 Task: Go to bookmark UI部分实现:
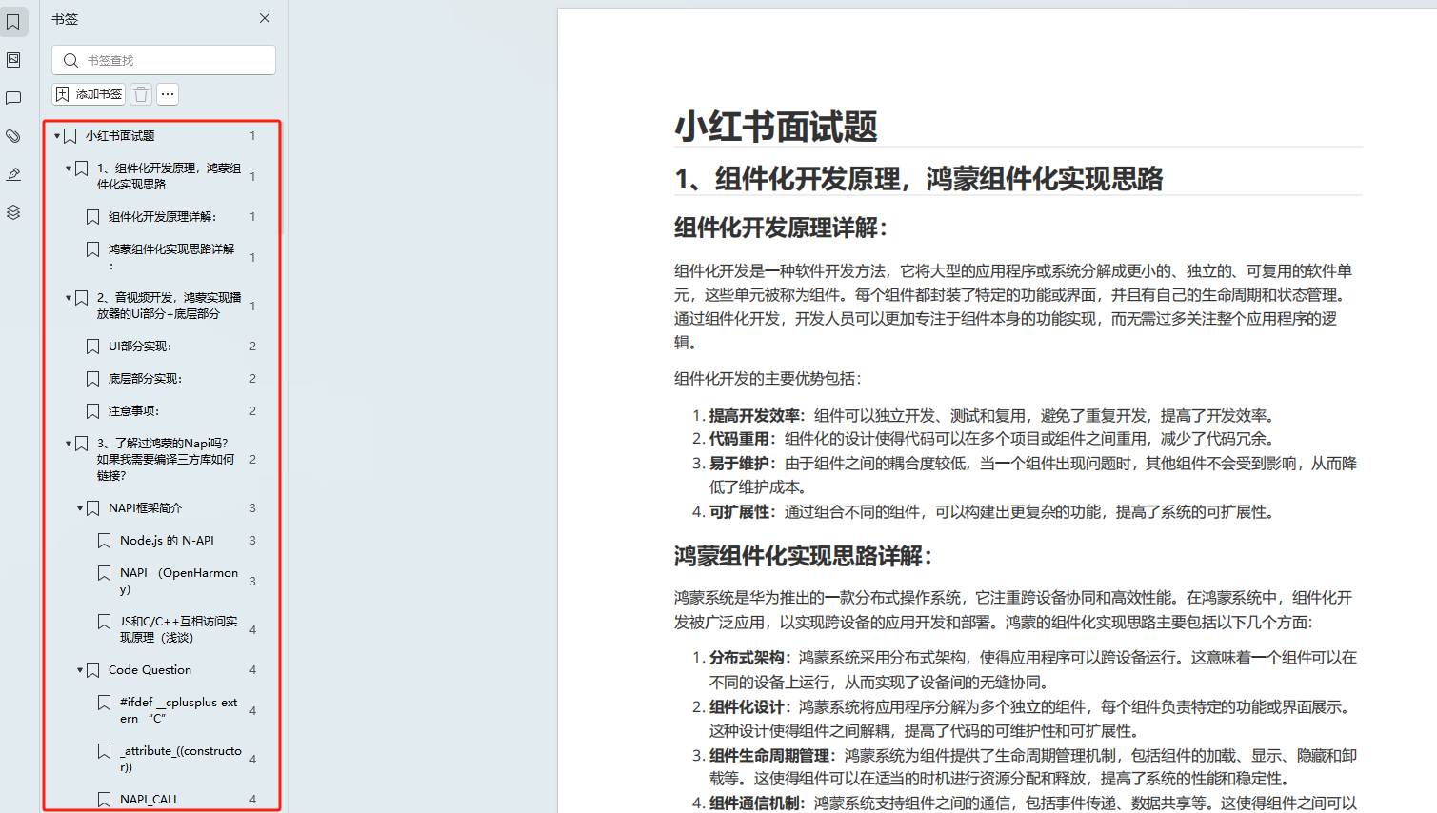point(140,347)
